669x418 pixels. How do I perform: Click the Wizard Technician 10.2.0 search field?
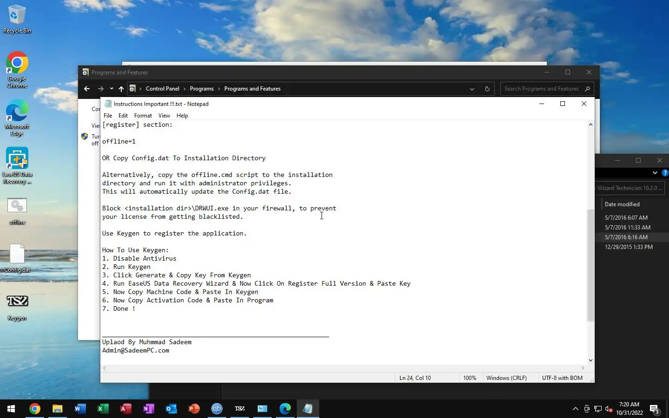click(630, 188)
